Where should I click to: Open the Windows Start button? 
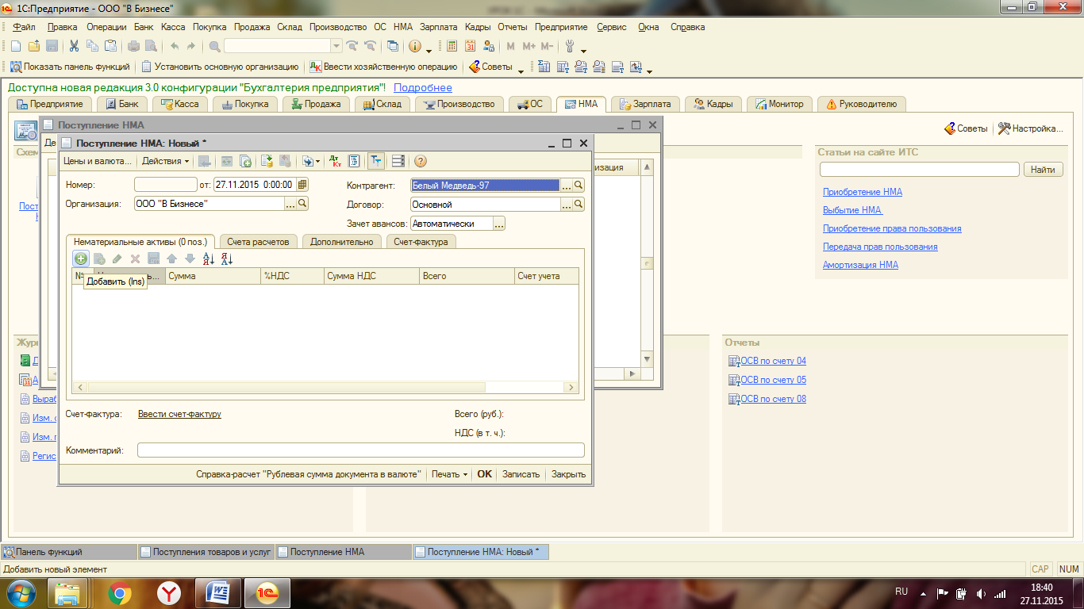point(22,592)
